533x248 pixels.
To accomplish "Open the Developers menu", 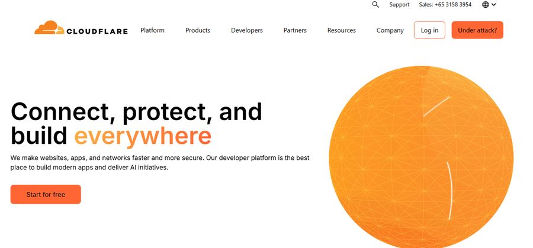I will pos(247,30).
